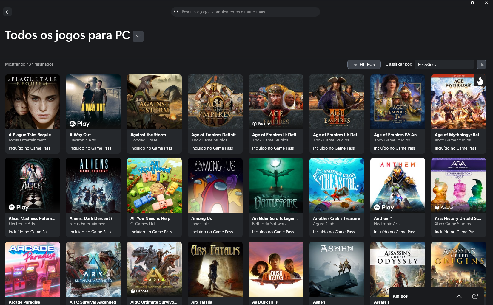493x305 pixels.
Task: Pop out the Amigos panel
Action: pos(475,296)
